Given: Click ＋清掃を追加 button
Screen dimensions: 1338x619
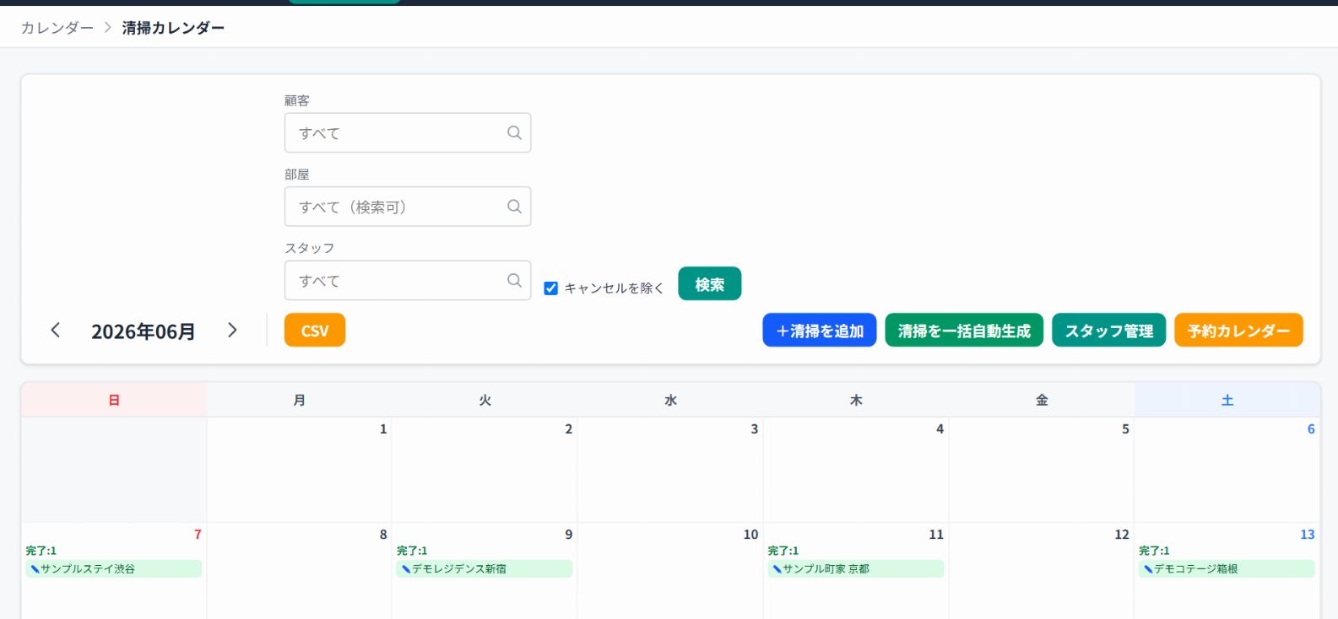Looking at the screenshot, I should (x=820, y=331).
